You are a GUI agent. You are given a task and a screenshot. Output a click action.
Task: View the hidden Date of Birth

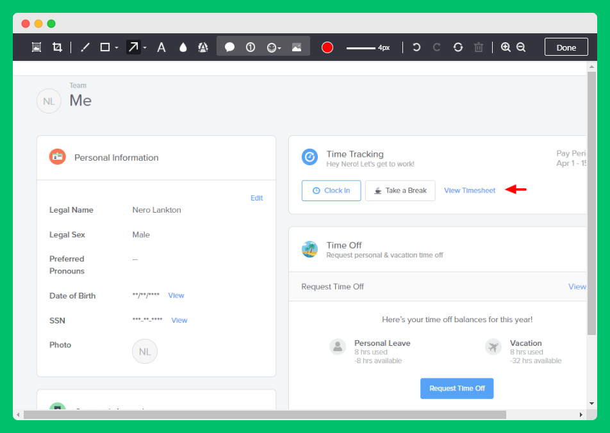[176, 296]
